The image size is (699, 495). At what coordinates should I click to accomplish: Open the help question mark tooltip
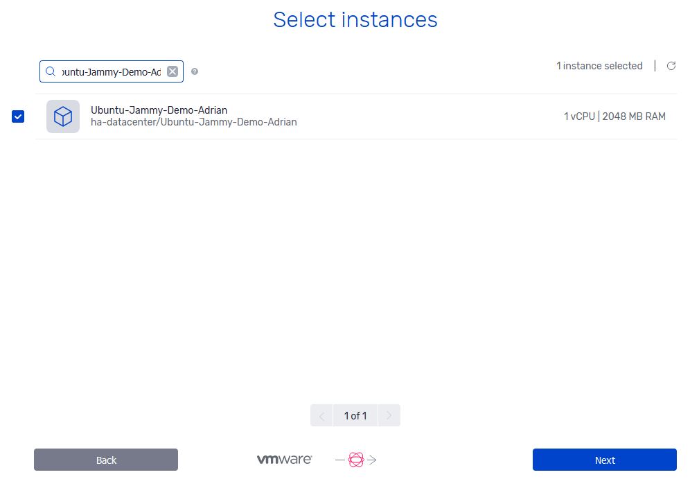point(195,71)
